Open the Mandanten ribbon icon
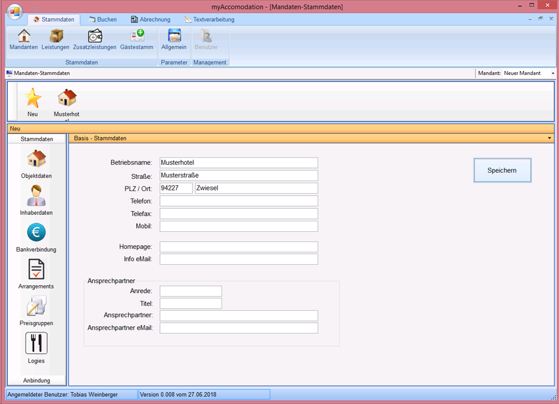This screenshot has height=404, width=559. tap(24, 39)
